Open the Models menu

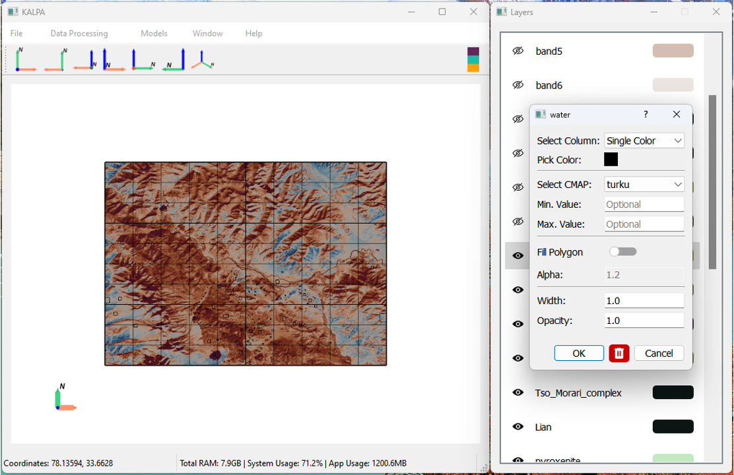tap(154, 33)
